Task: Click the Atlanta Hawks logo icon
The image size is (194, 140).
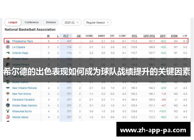Action: point(8,117)
